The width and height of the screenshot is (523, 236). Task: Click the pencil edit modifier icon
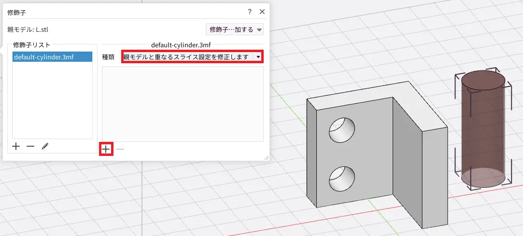pyautogui.click(x=45, y=147)
